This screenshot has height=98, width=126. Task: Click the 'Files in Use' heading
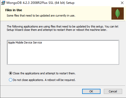pyautogui.click(x=14, y=10)
